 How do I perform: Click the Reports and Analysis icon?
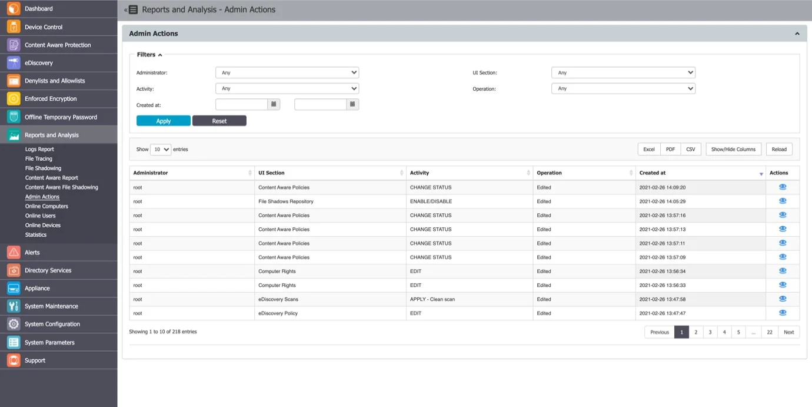pyautogui.click(x=14, y=135)
